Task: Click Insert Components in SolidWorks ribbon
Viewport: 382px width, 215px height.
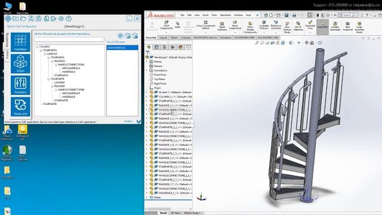Action: pyautogui.click(x=167, y=25)
